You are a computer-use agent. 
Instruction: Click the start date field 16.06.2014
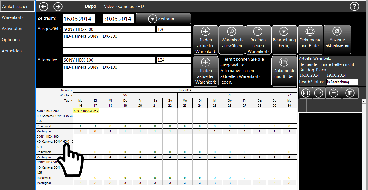click(79, 19)
